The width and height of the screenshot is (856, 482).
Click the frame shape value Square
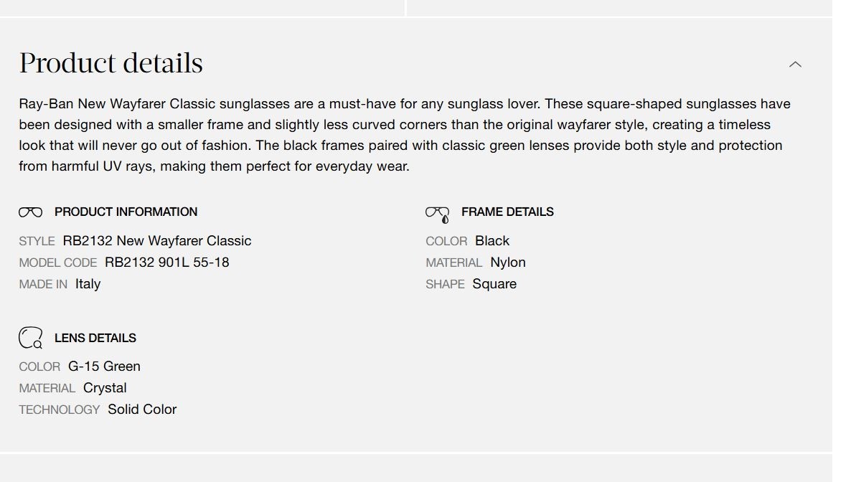(494, 284)
